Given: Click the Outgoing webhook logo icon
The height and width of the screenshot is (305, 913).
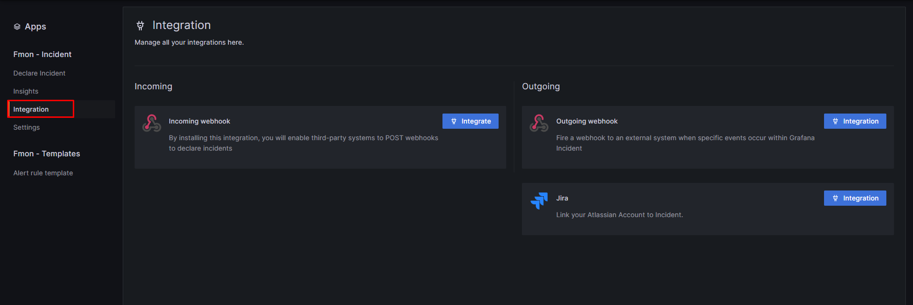Looking at the screenshot, I should coord(539,123).
